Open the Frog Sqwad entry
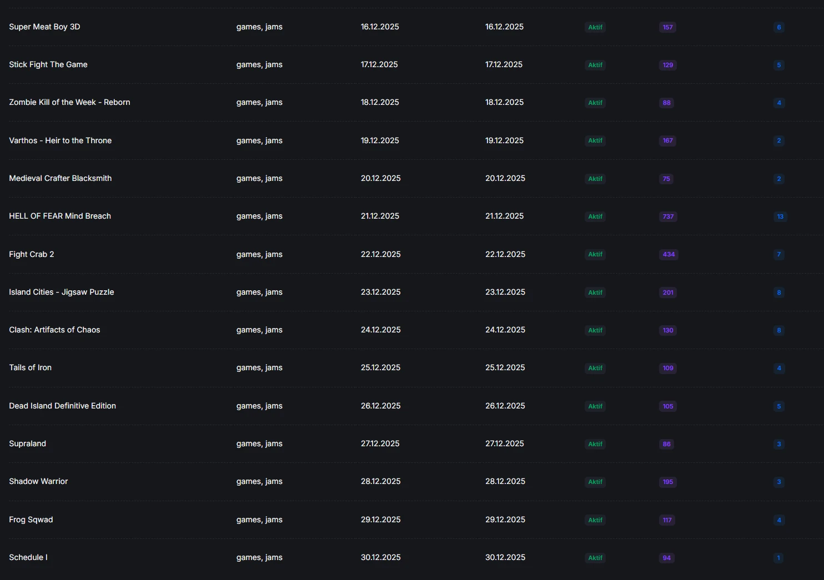 pyautogui.click(x=31, y=520)
